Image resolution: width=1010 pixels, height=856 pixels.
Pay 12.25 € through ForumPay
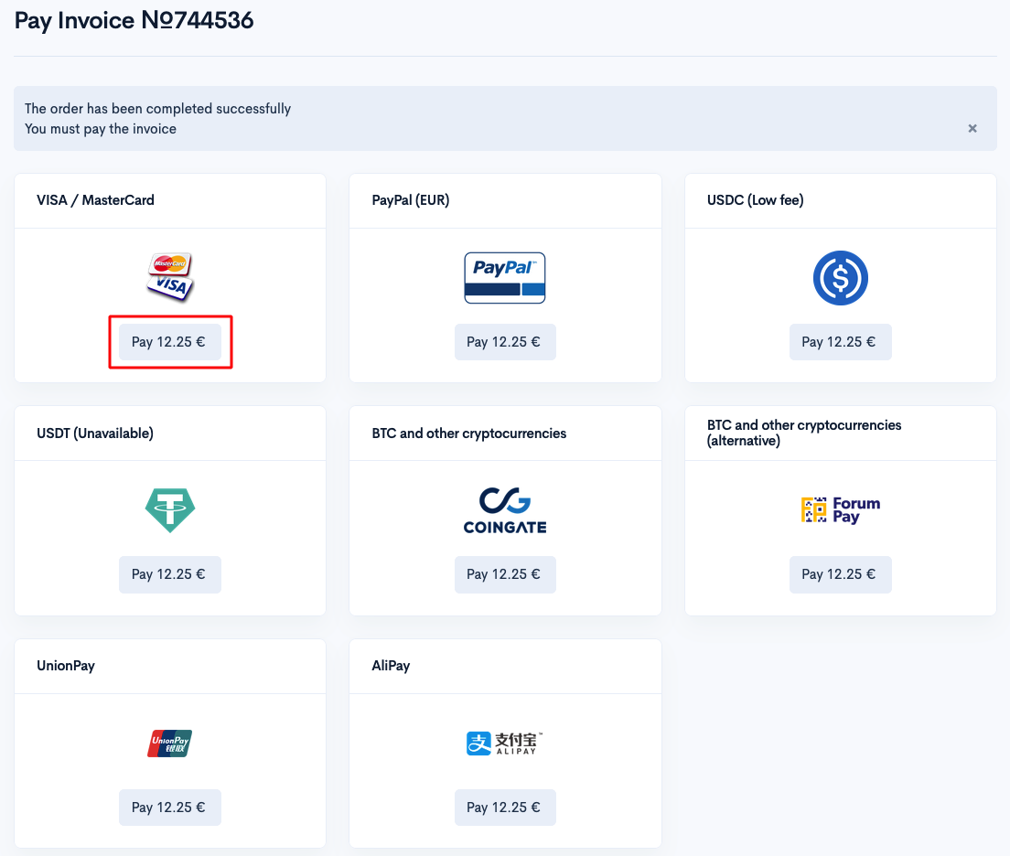pos(840,574)
